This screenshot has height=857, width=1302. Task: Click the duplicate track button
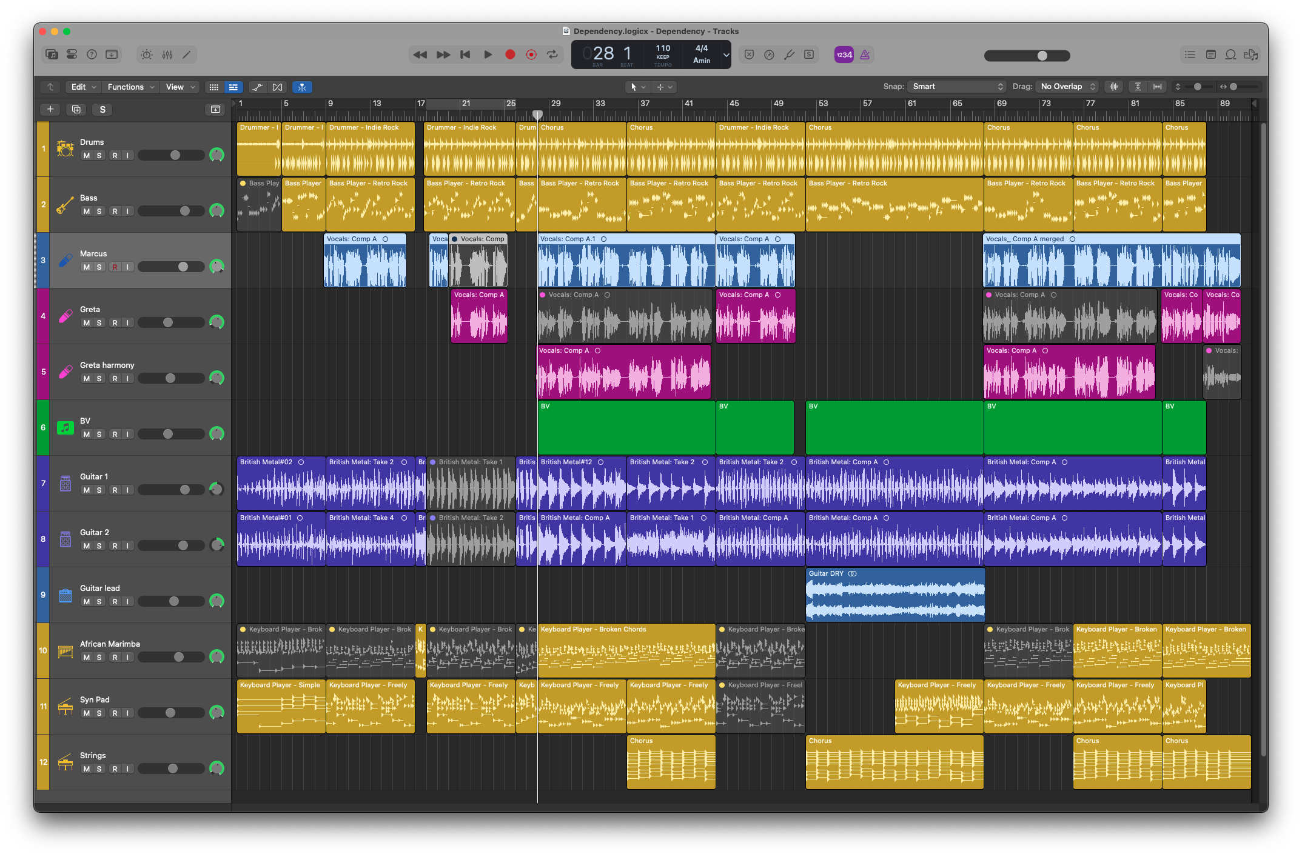pyautogui.click(x=75, y=109)
